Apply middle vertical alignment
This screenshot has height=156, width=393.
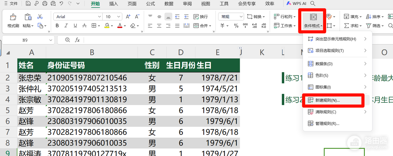[x=159, y=16]
